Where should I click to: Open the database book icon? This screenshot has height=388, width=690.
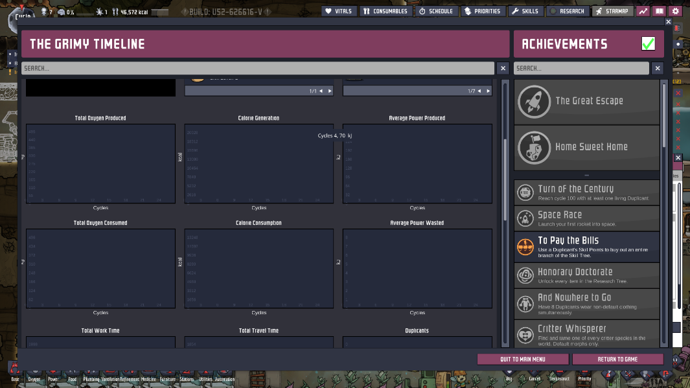point(659,11)
